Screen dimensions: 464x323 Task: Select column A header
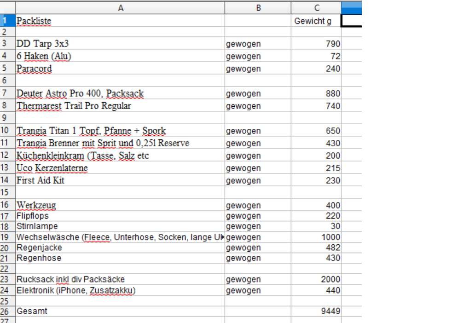point(120,8)
